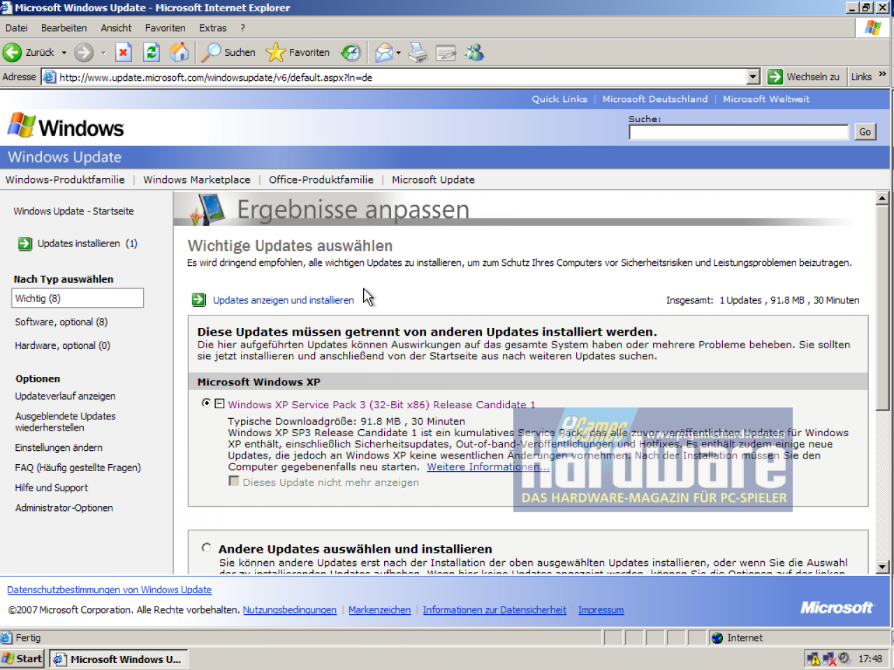The width and height of the screenshot is (894, 670).
Task: Open the Favoriten menu in menu bar
Action: [x=165, y=28]
